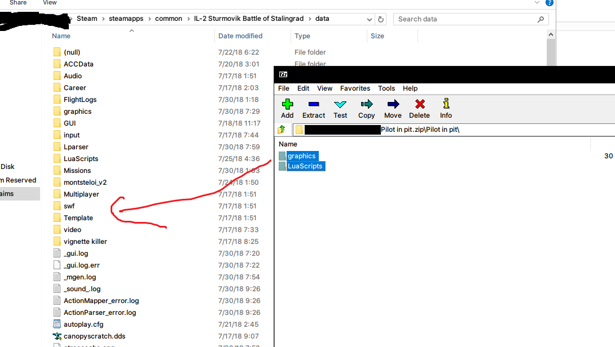This screenshot has width=615, height=347.
Task: Select the LuaScripts folder in archive
Action: click(x=305, y=166)
